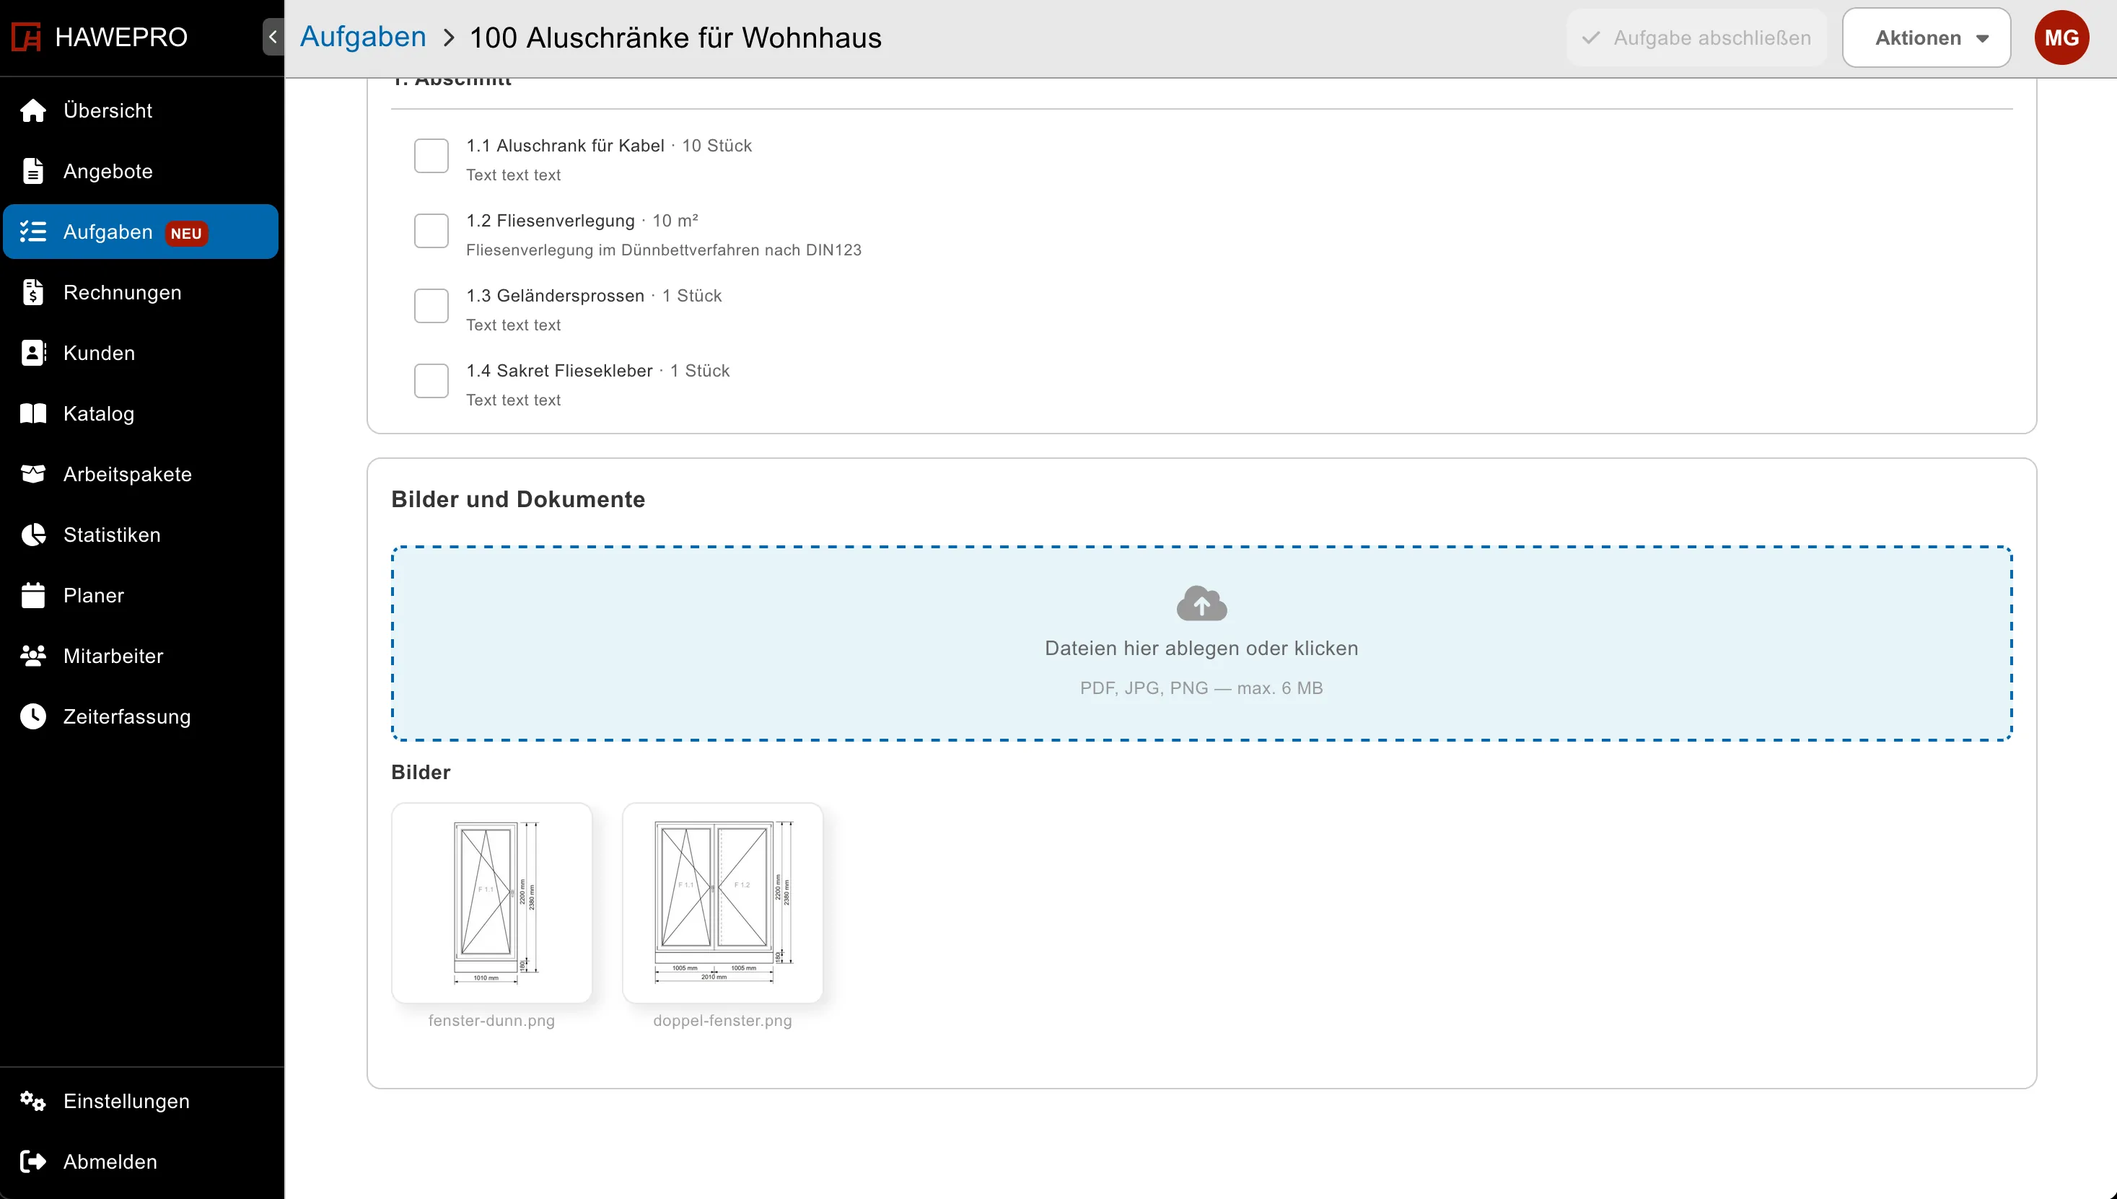Viewport: 2117px width, 1199px height.
Task: Click the Statistiken pie chart icon
Action: pyautogui.click(x=33, y=535)
